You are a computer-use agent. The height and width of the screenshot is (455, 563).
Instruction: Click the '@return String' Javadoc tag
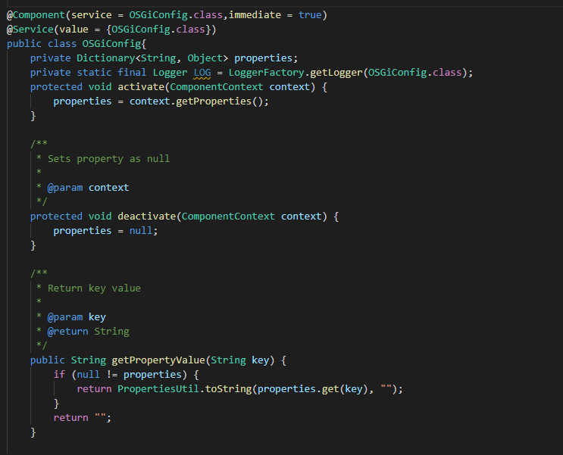[x=89, y=332]
